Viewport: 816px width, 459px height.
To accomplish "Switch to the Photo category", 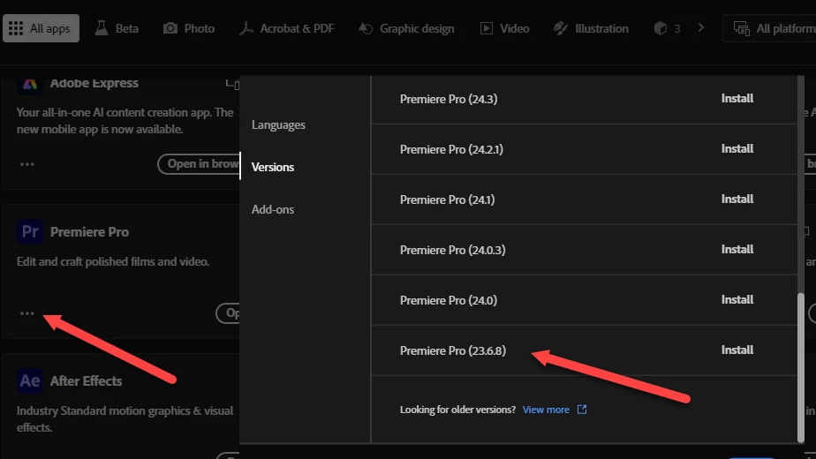I will pos(189,28).
